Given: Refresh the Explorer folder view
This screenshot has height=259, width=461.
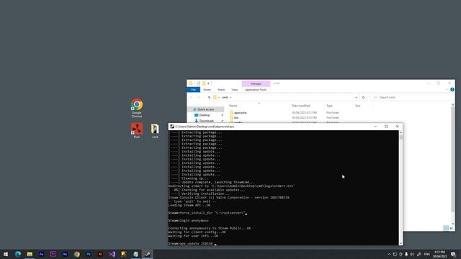Looking at the screenshot, I should (364, 98).
